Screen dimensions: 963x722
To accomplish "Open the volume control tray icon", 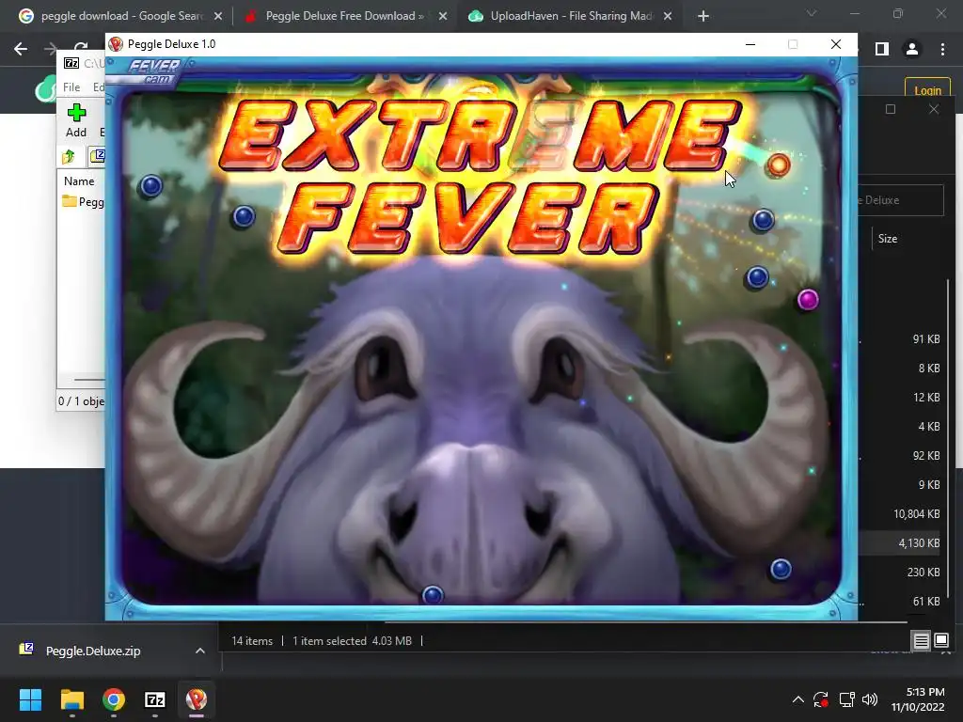I will coord(870,699).
